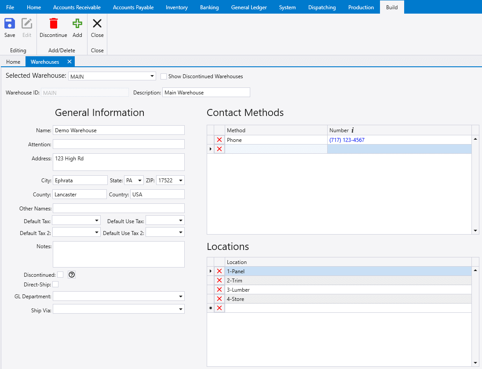Screen dimensions: 482x369
Task: Expand the State dropdown
Action: [140, 181]
